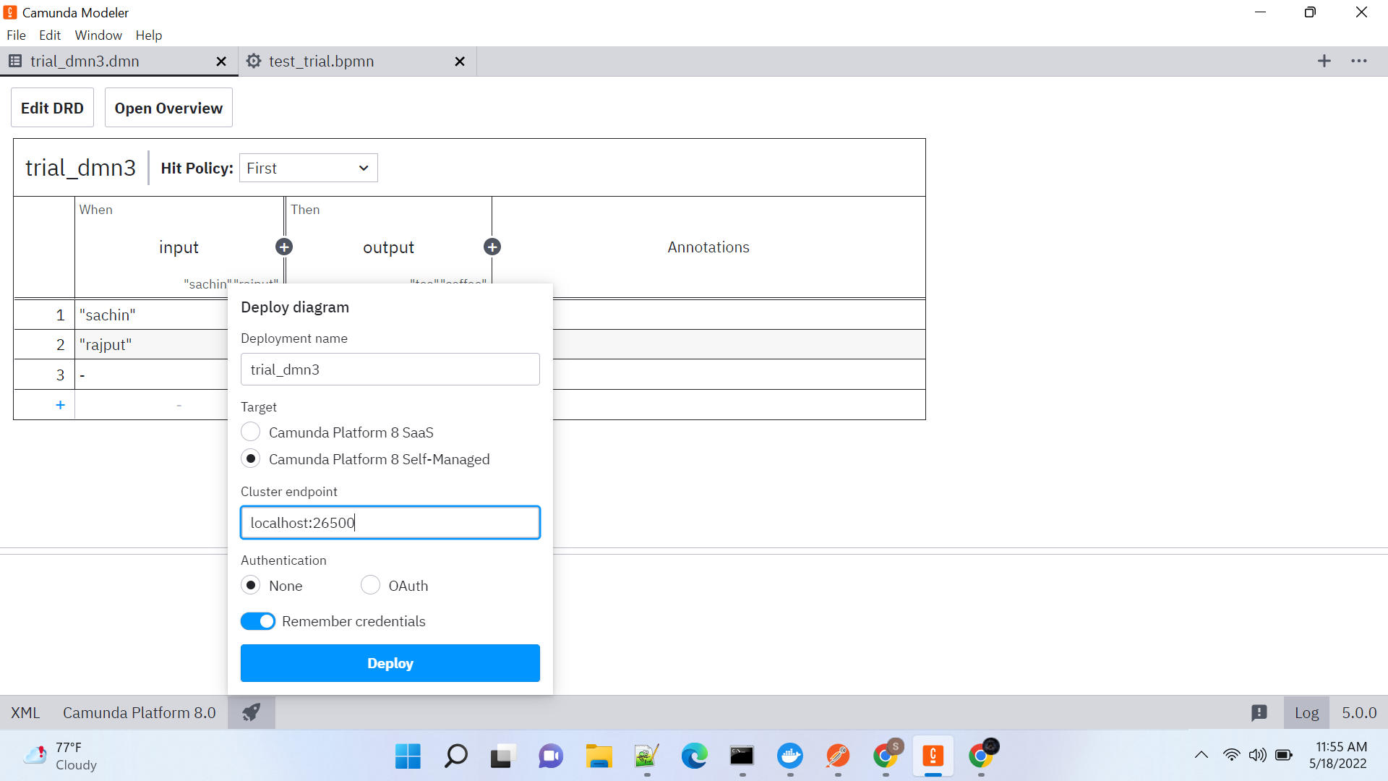
Task: Toggle Remember credentials switch
Action: pos(258,621)
